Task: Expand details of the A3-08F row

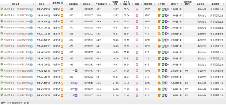Action: 2,27
